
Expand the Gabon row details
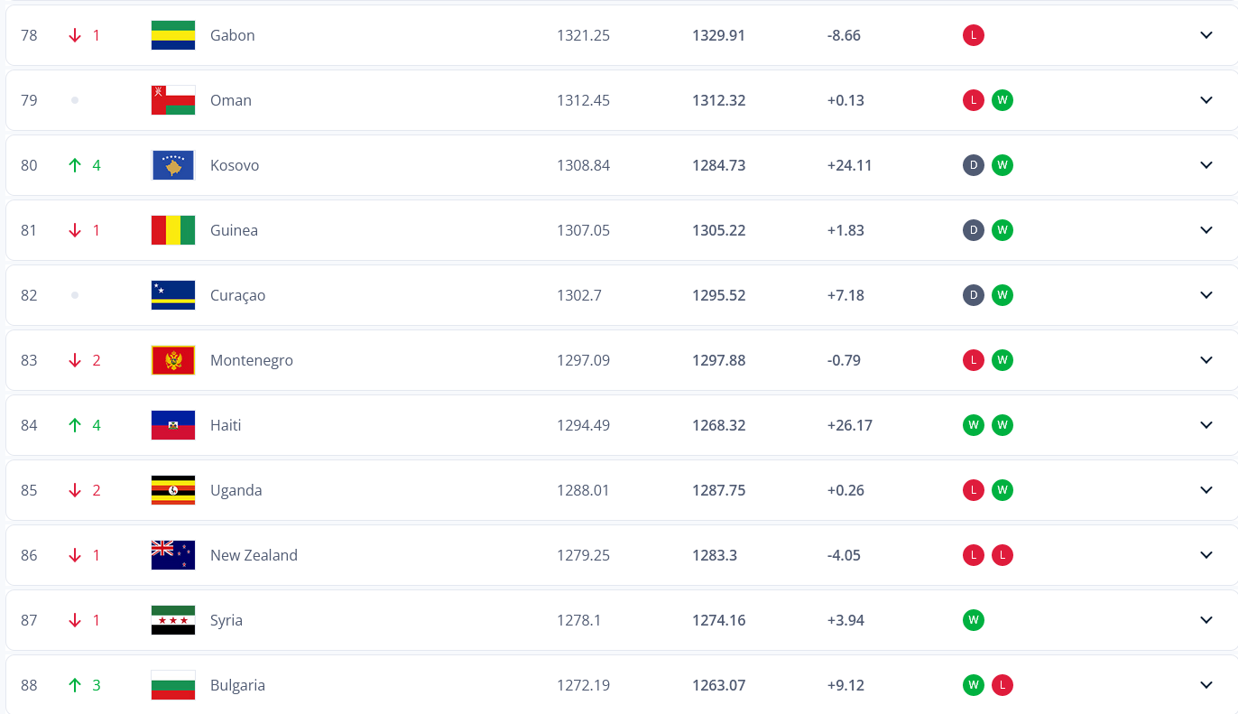1206,35
